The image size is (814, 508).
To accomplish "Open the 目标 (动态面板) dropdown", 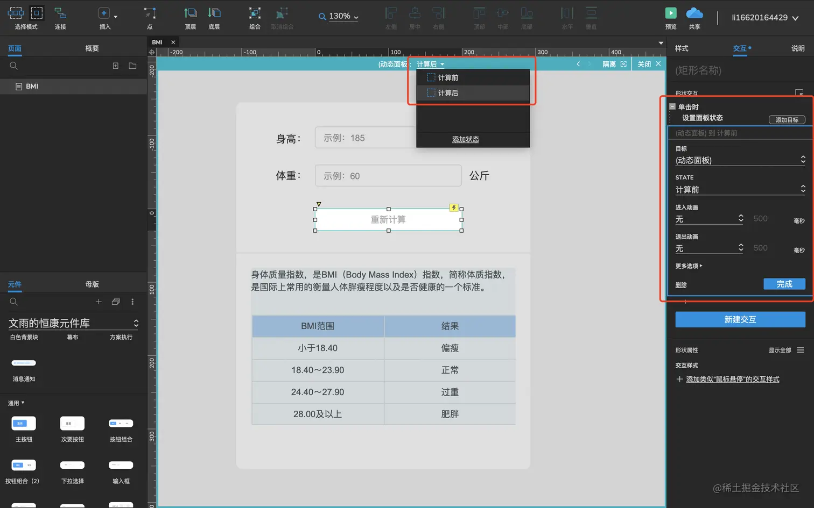I will (x=740, y=160).
